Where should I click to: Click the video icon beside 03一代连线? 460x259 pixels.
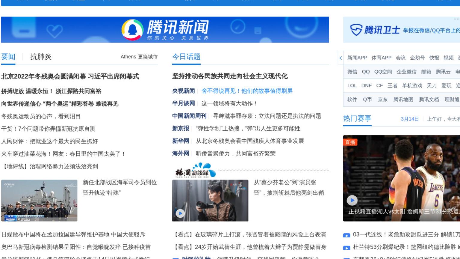(346, 235)
